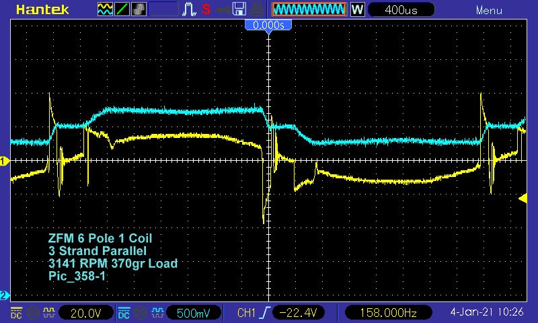The height and width of the screenshot is (323, 538).
Task: Click the CH1 bandwidth limit 20 circle icon
Action: [33, 312]
